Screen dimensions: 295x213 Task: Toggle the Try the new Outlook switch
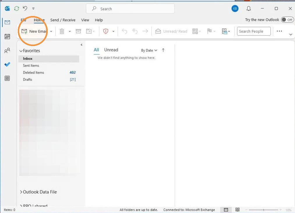coord(287,20)
